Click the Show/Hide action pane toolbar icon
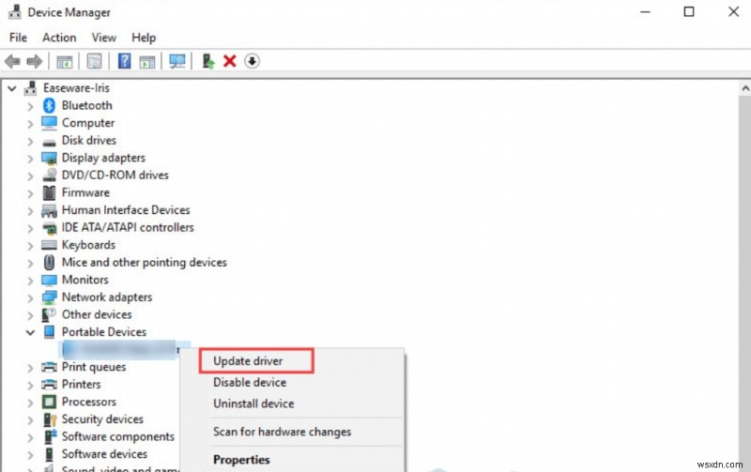 pyautogui.click(x=147, y=62)
